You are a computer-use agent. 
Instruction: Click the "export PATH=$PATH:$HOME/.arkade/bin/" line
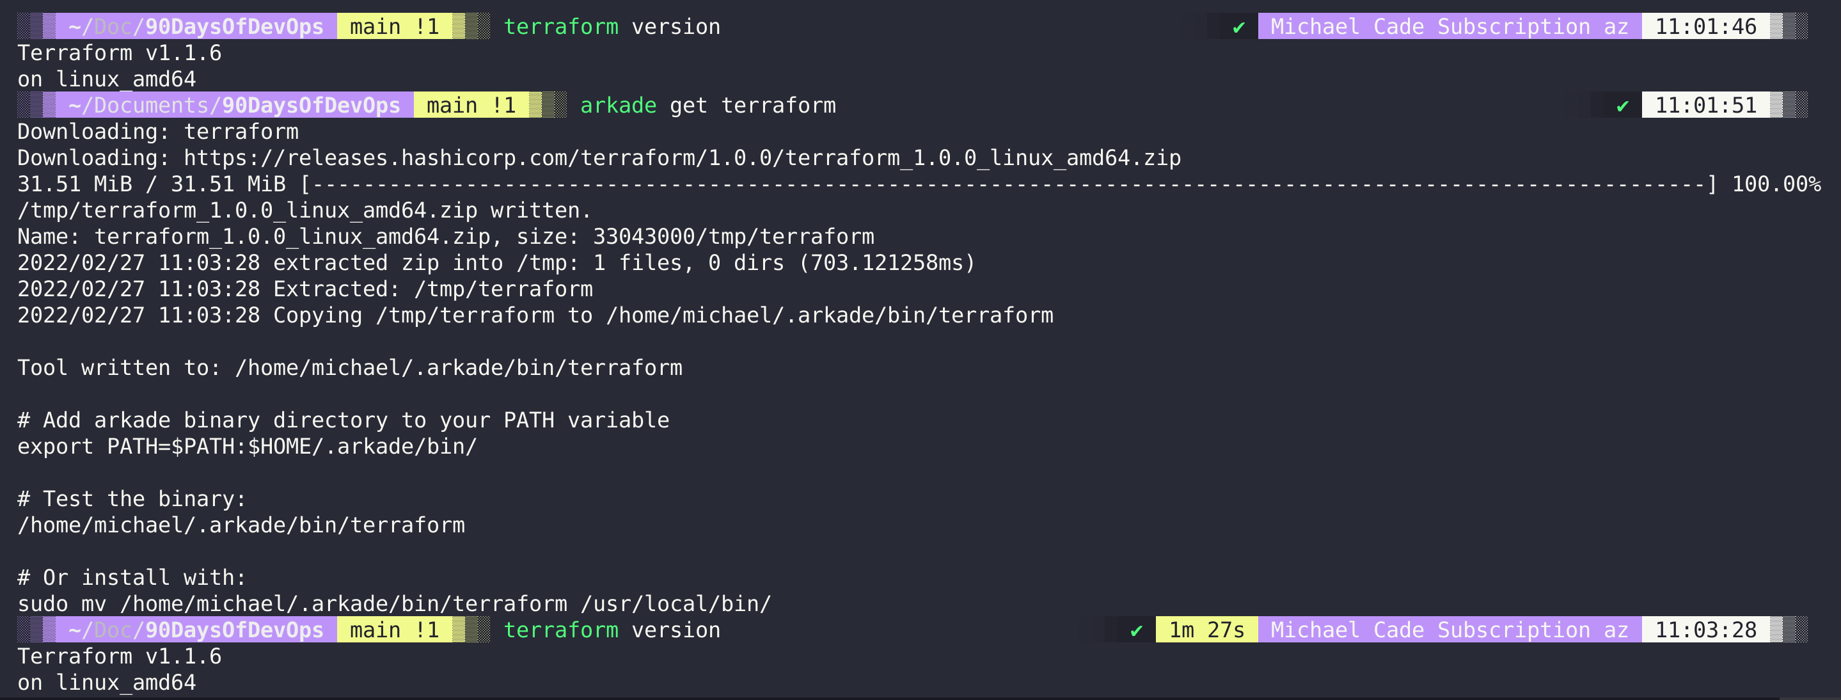point(246,447)
